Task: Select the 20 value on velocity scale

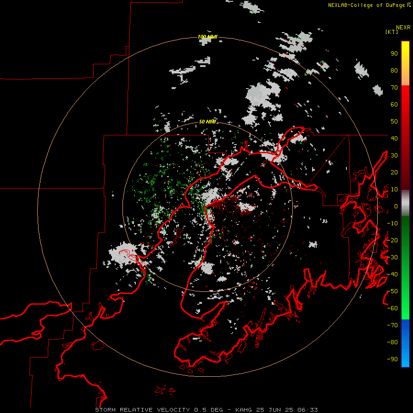Action: (394, 172)
